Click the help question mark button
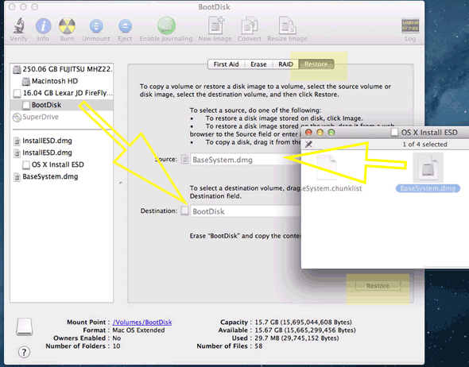469x367 pixels. (x=24, y=352)
